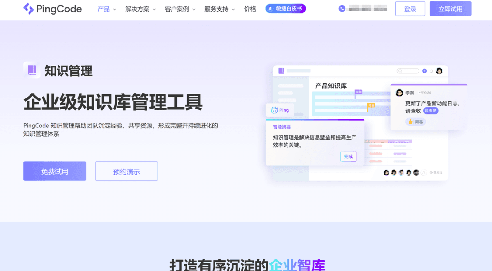
Task: Go to the 价格 page
Action: click(x=250, y=9)
